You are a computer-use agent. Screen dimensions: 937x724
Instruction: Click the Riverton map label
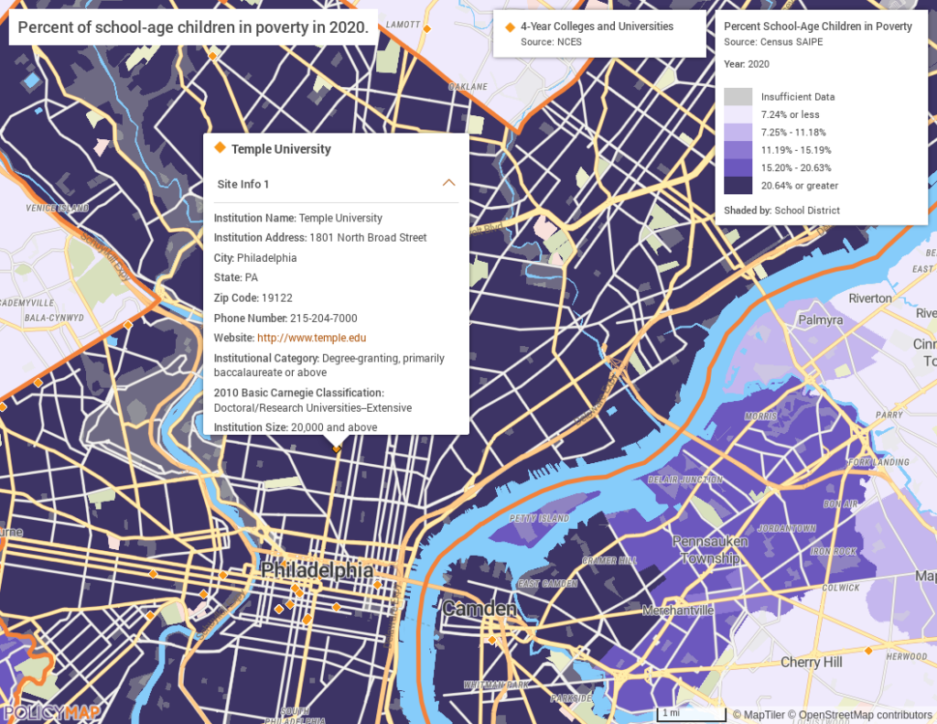[870, 298]
